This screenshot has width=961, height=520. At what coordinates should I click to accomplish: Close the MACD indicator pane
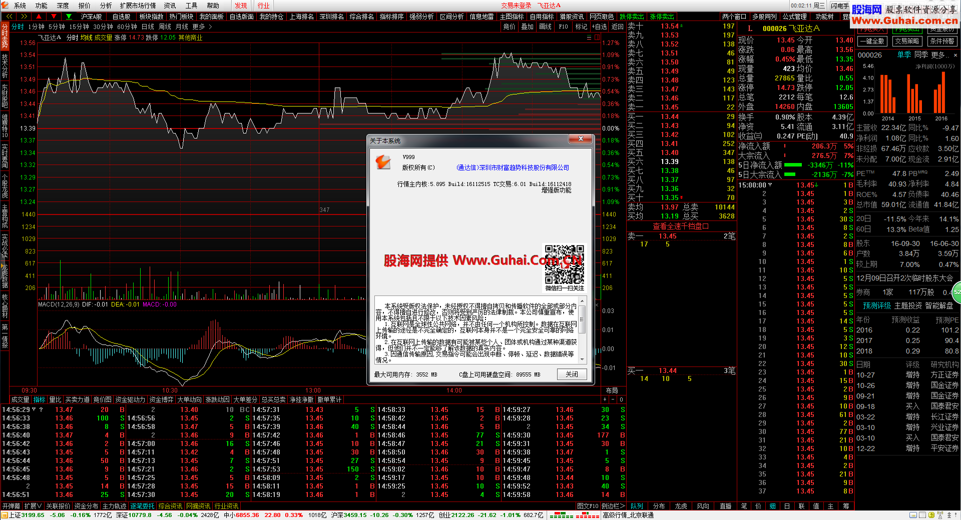click(x=597, y=304)
